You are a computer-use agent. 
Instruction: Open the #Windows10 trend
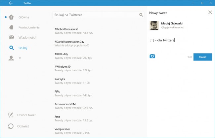click(x=63, y=67)
